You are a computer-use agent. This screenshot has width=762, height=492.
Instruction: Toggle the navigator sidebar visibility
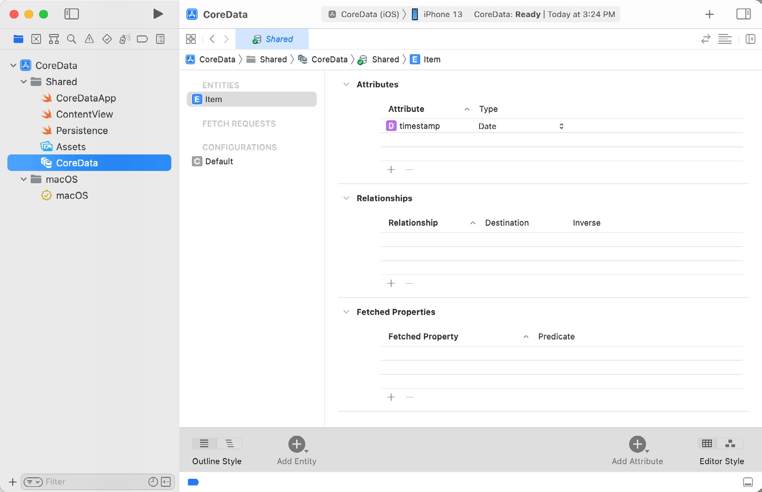pyautogui.click(x=71, y=14)
